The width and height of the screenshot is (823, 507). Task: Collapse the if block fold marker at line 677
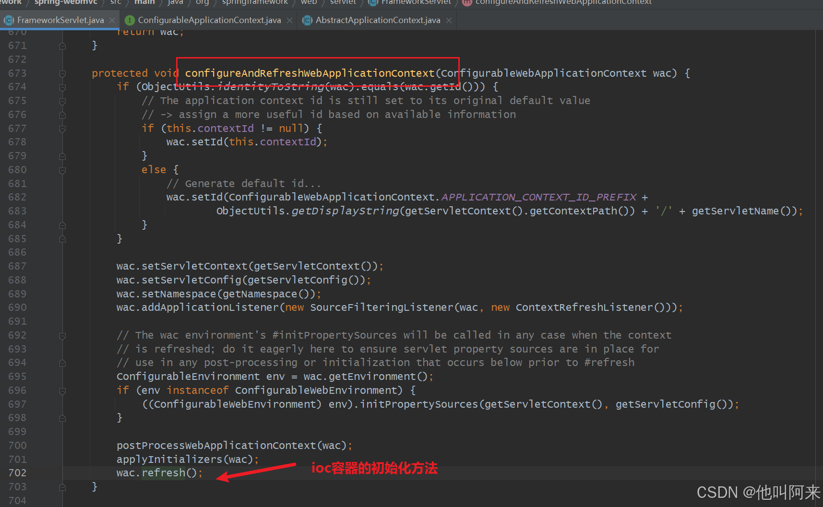pos(62,129)
